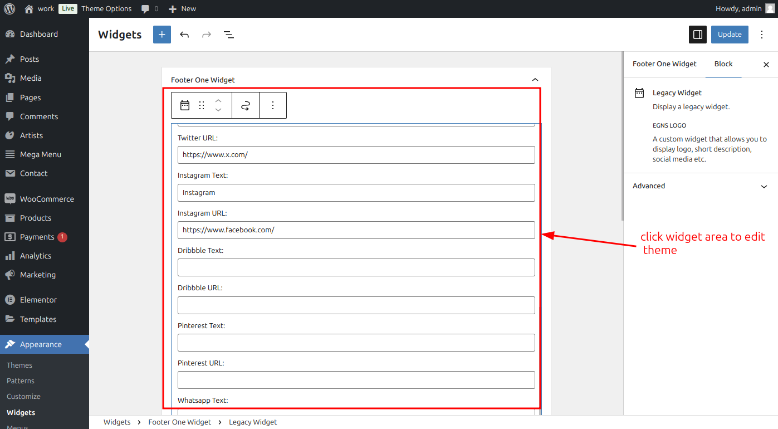
Task: Open the editor options three-dot menu
Action: point(762,35)
